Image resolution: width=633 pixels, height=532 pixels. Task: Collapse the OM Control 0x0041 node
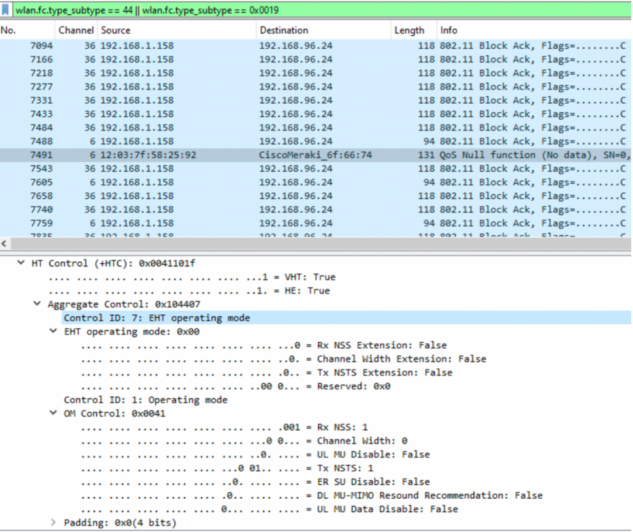point(54,413)
